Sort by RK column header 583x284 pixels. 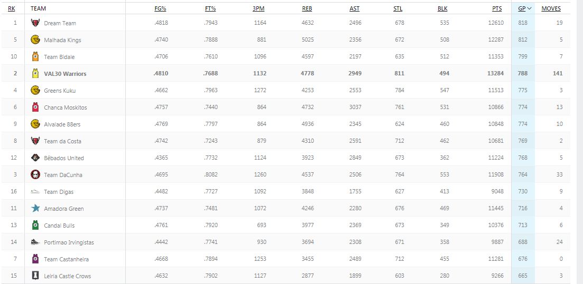point(12,8)
